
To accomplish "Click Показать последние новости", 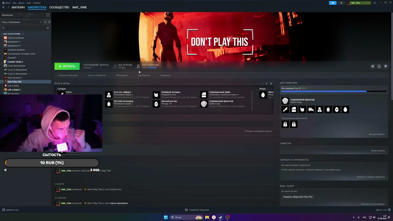I will coord(258,131).
